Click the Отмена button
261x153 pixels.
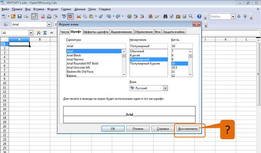click(x=138, y=129)
